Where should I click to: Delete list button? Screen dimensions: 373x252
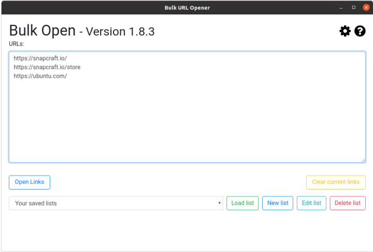point(348,203)
